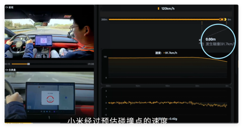Select the 仪表盘 panel label
243x128 pixels.
(12, 70)
